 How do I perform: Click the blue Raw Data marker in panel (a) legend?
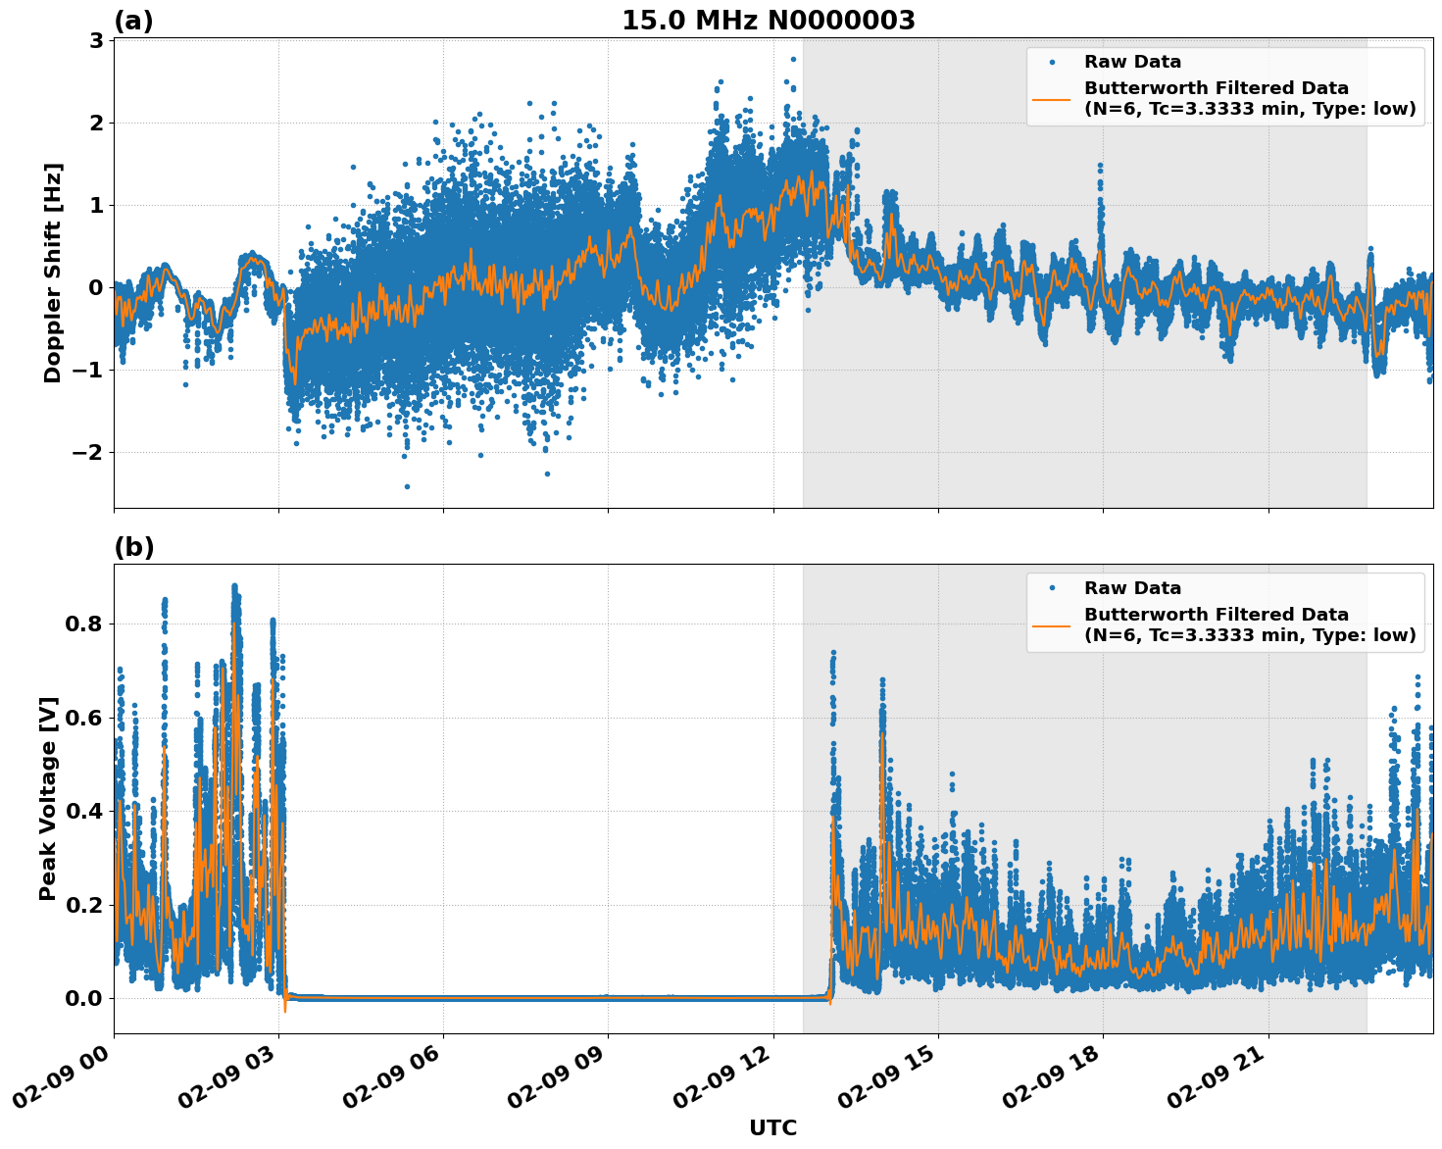[1051, 62]
